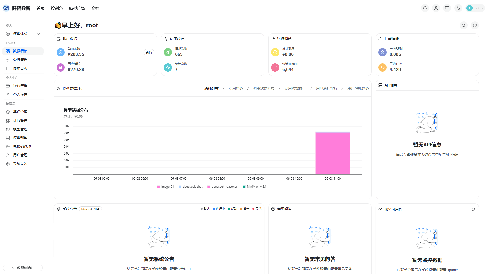Go to 首页 in top navigation
Image resolution: width=487 pixels, height=274 pixels.
coord(41,8)
